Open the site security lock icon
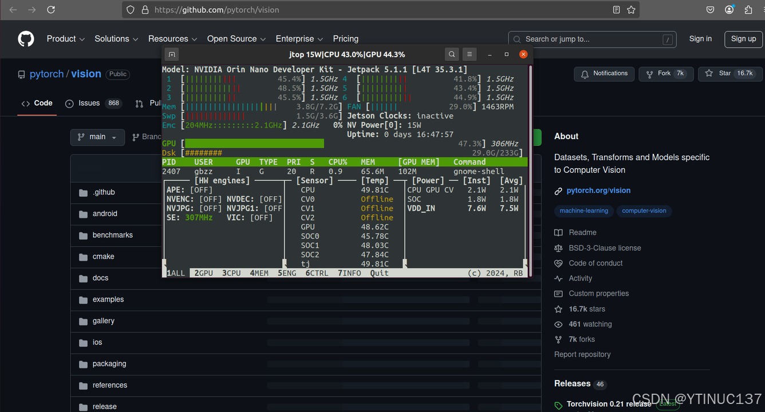This screenshot has height=412, width=765. [145, 10]
